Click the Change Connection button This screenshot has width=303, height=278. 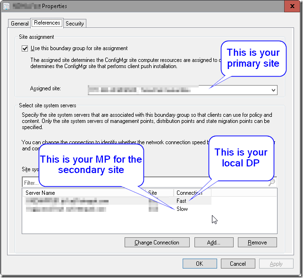157,243
